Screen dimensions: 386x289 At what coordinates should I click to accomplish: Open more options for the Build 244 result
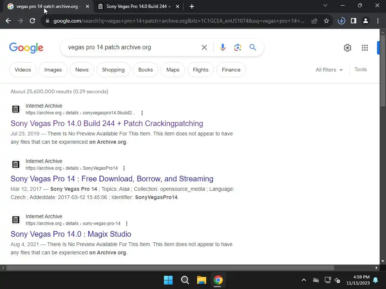pyautogui.click(x=142, y=113)
